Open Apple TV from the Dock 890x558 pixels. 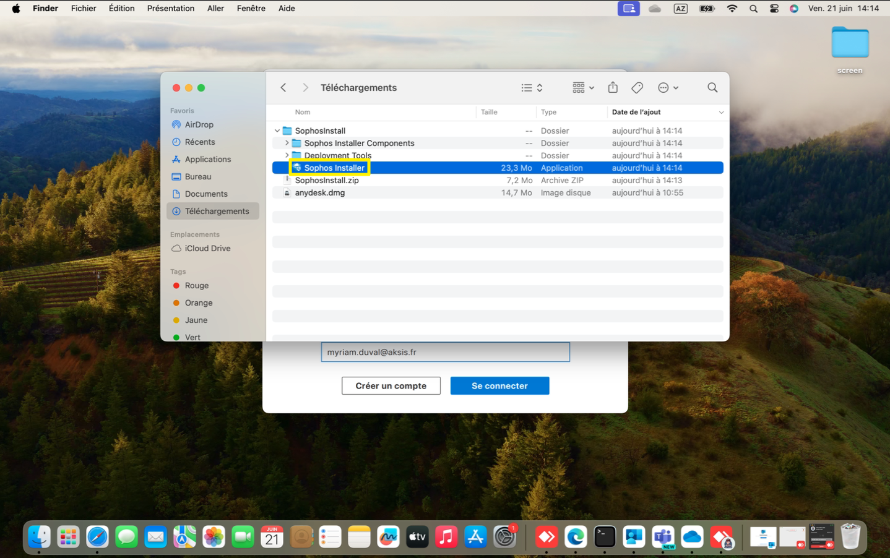(x=417, y=536)
